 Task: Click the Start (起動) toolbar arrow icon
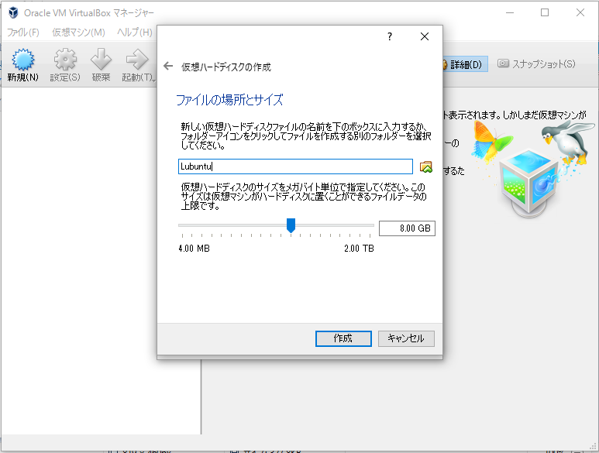pos(136,59)
